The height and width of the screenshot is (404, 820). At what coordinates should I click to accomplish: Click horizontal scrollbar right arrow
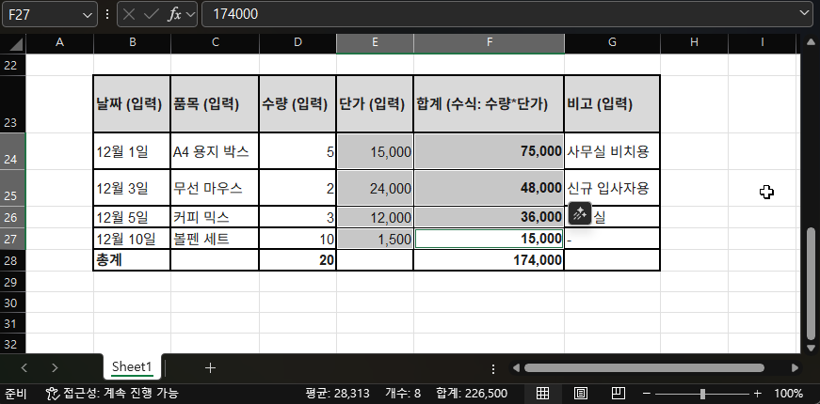(795, 368)
